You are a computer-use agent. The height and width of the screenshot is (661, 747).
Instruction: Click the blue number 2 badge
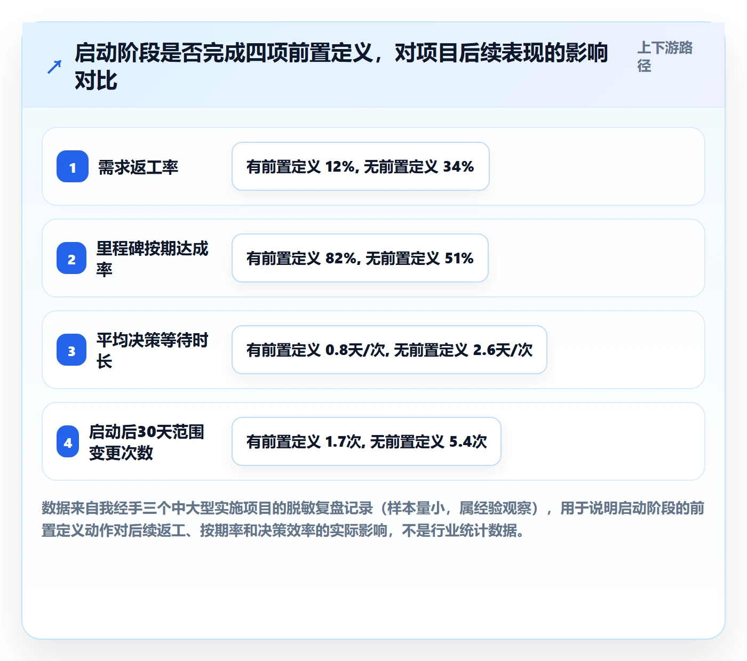[x=71, y=258]
